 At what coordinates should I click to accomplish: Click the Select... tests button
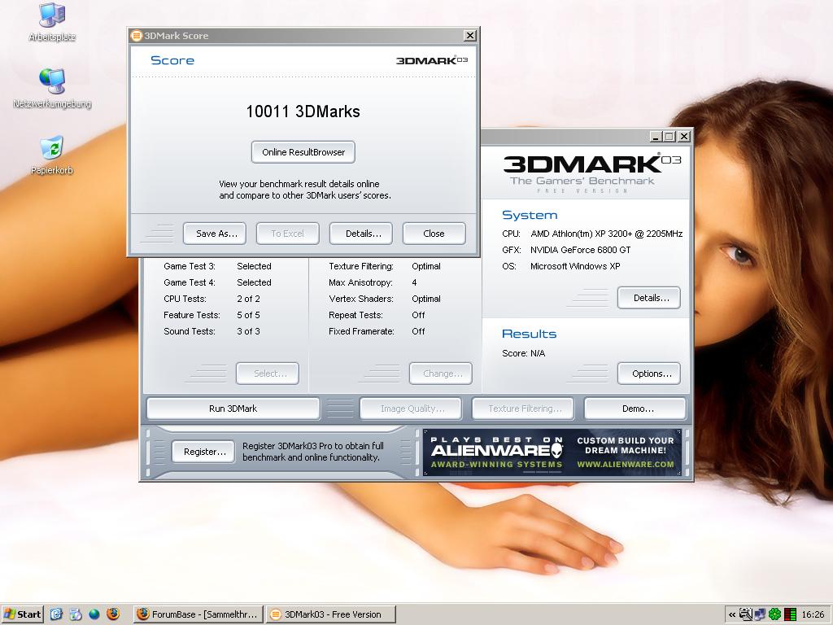(x=268, y=374)
